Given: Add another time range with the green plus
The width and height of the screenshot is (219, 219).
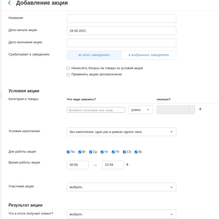Looking at the screenshot, I should point(127,165).
